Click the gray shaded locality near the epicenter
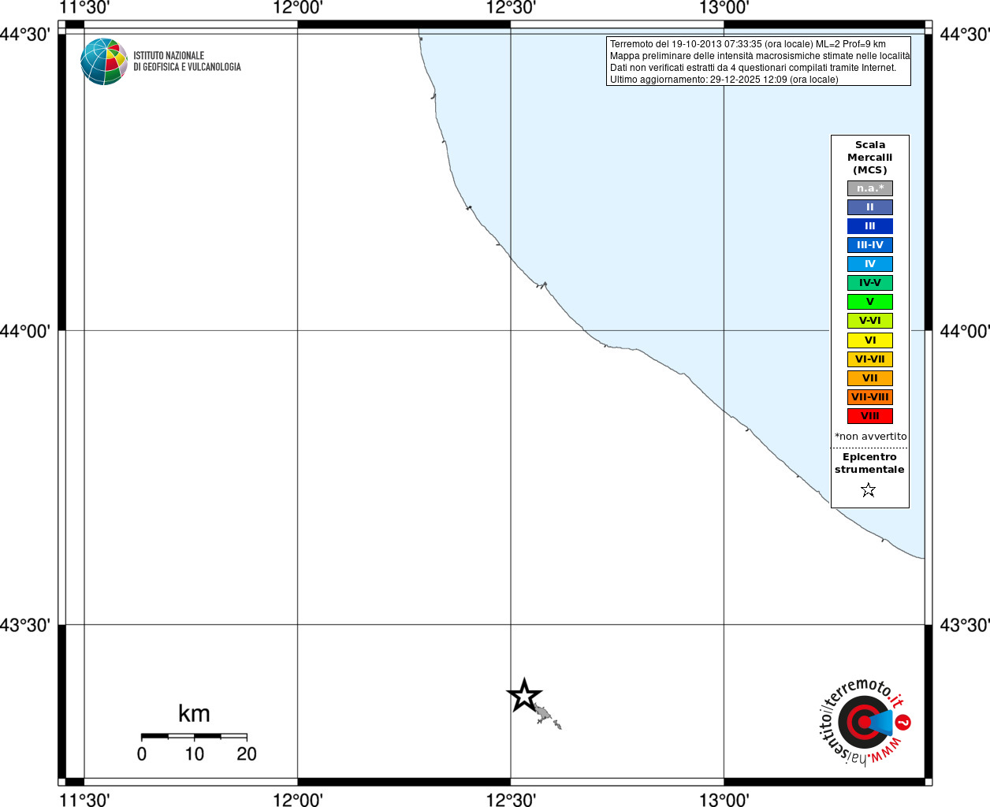 [547, 717]
